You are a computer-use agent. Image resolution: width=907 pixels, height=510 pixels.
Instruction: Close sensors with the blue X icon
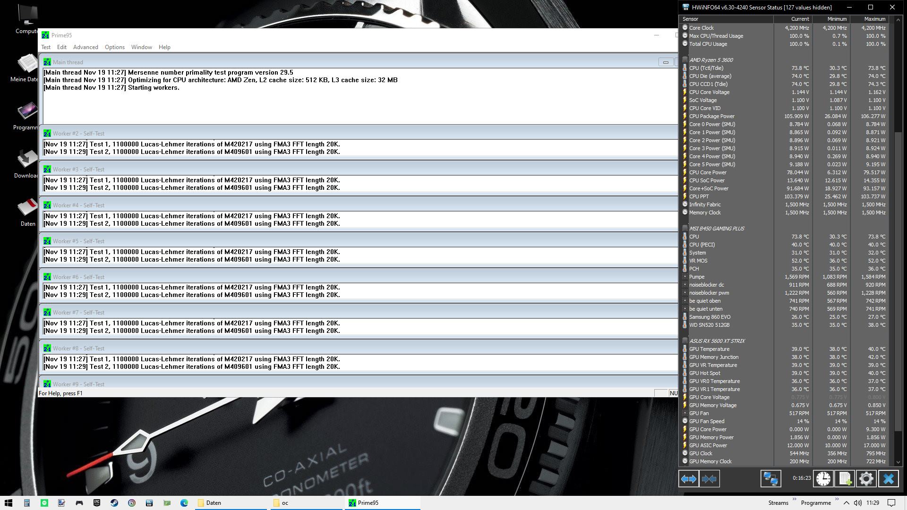[x=888, y=479]
